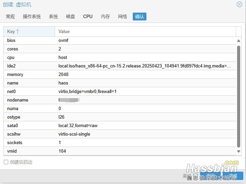Select the scsihw key cell
Screen dimensions: 246x184
click(x=29, y=134)
